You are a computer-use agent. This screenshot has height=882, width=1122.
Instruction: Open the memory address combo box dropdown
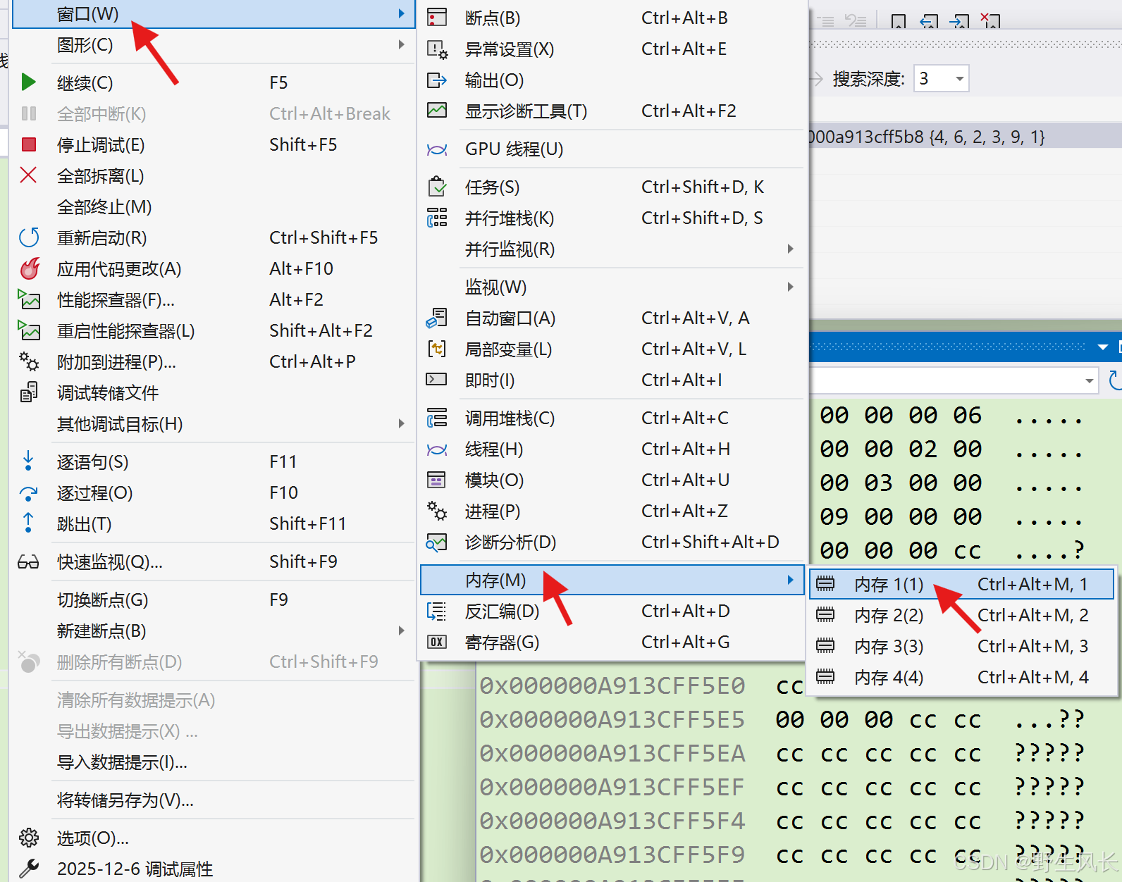click(1089, 381)
